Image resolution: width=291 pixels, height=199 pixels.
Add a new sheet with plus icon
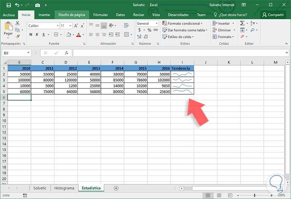tap(116, 188)
